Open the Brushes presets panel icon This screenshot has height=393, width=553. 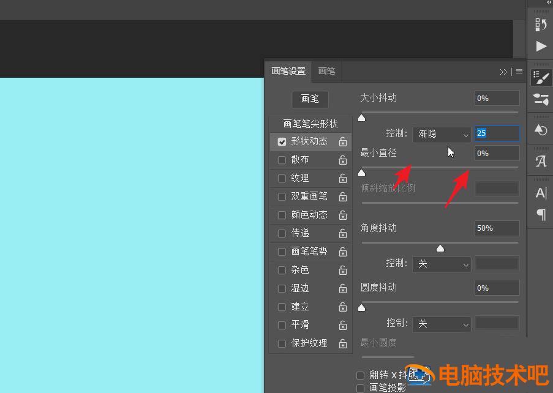(x=541, y=99)
